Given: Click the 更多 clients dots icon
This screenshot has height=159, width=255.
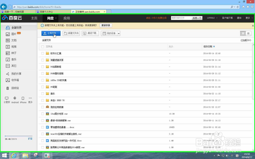Looking at the screenshot, I should [x=30, y=98].
